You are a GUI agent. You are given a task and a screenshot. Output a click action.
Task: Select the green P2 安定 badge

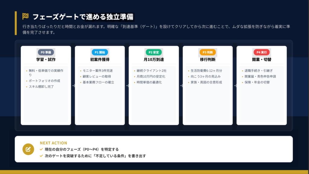point(154,52)
